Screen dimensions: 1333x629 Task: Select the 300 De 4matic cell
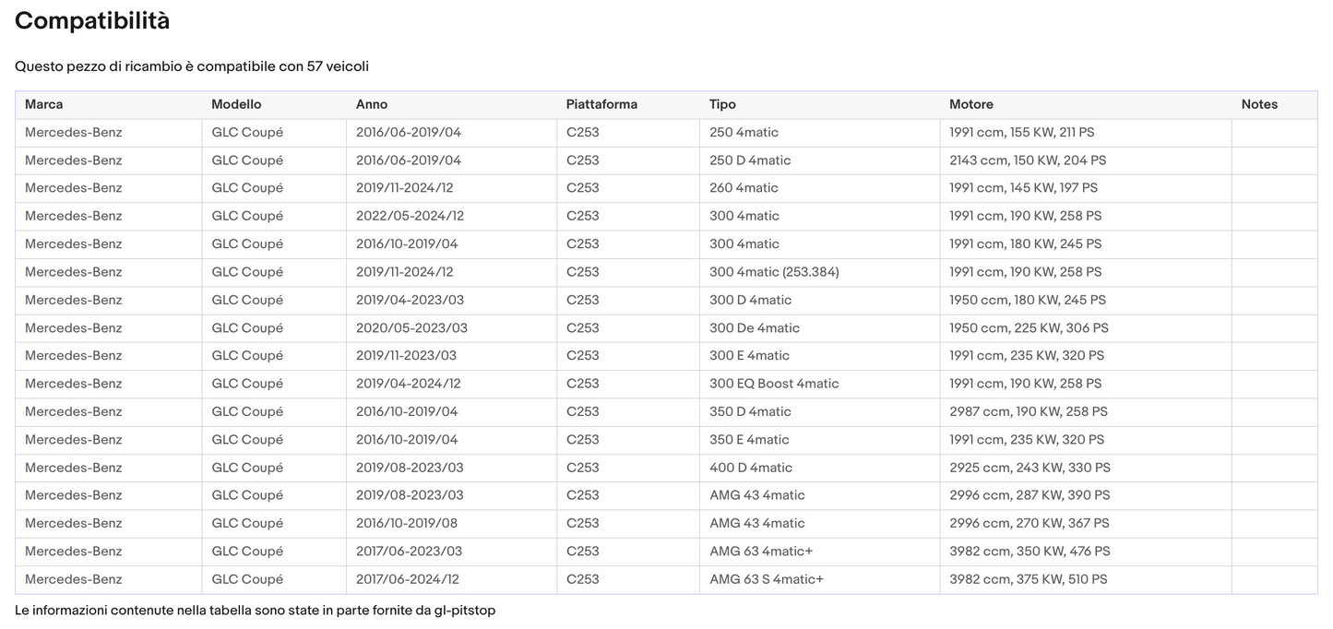tap(755, 328)
